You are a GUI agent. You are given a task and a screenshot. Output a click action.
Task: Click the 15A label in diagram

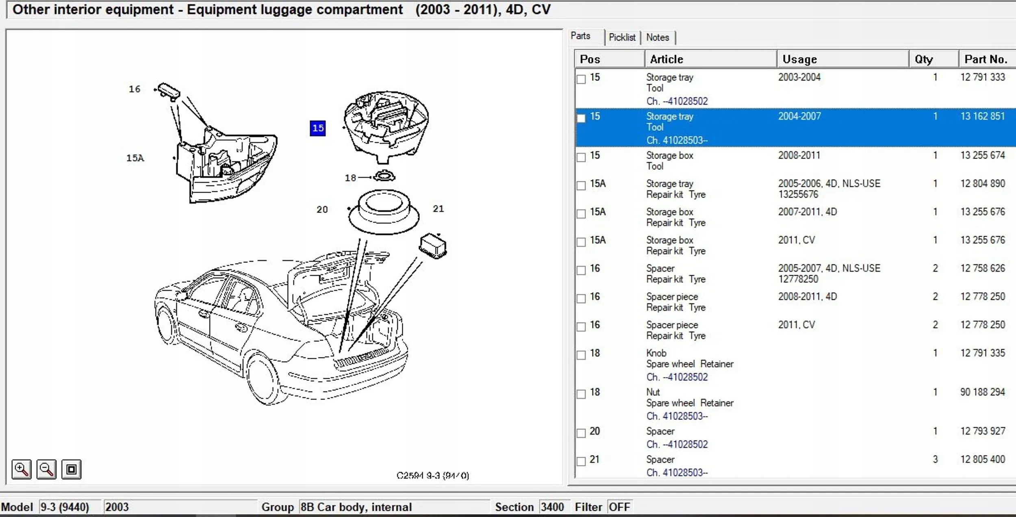click(x=135, y=158)
